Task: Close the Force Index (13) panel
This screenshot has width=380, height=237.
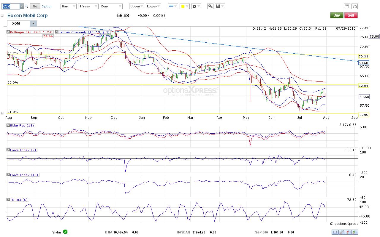Action: point(8,175)
